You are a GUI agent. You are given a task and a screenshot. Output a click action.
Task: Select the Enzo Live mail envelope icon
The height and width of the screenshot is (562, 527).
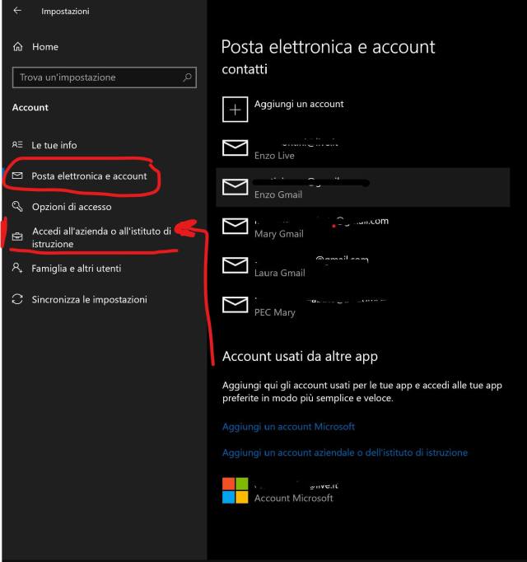pyautogui.click(x=236, y=148)
